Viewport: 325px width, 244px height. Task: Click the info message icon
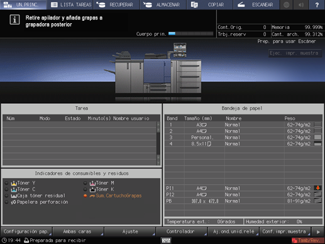click(x=14, y=20)
